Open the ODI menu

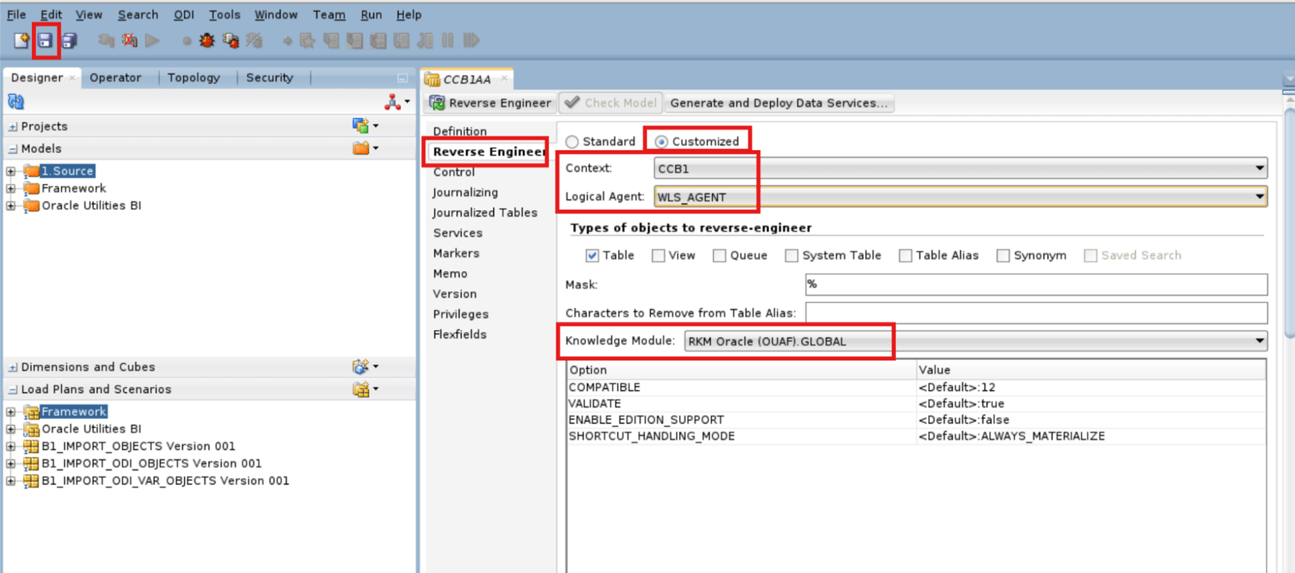click(x=184, y=15)
